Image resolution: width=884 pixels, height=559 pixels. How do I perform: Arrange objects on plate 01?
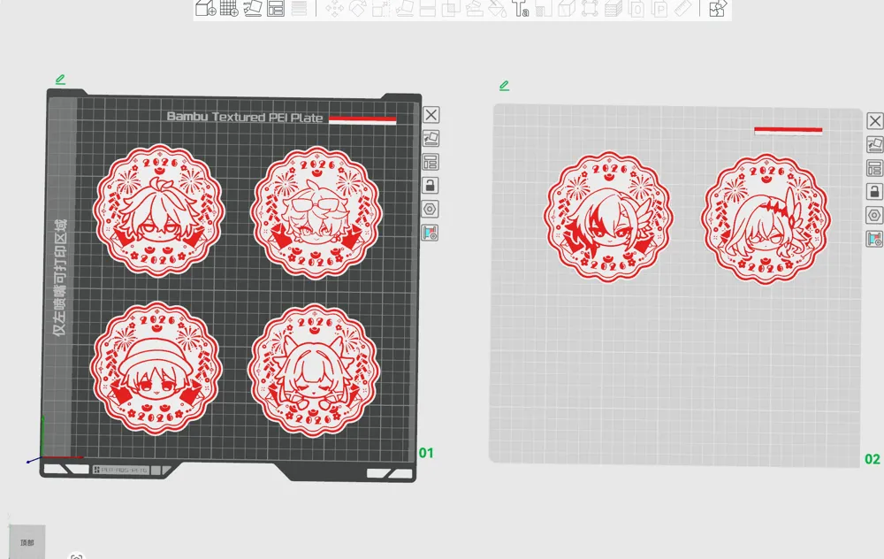coord(431,163)
